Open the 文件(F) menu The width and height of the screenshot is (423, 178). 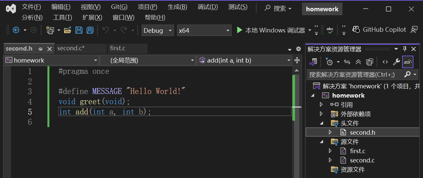31,7
